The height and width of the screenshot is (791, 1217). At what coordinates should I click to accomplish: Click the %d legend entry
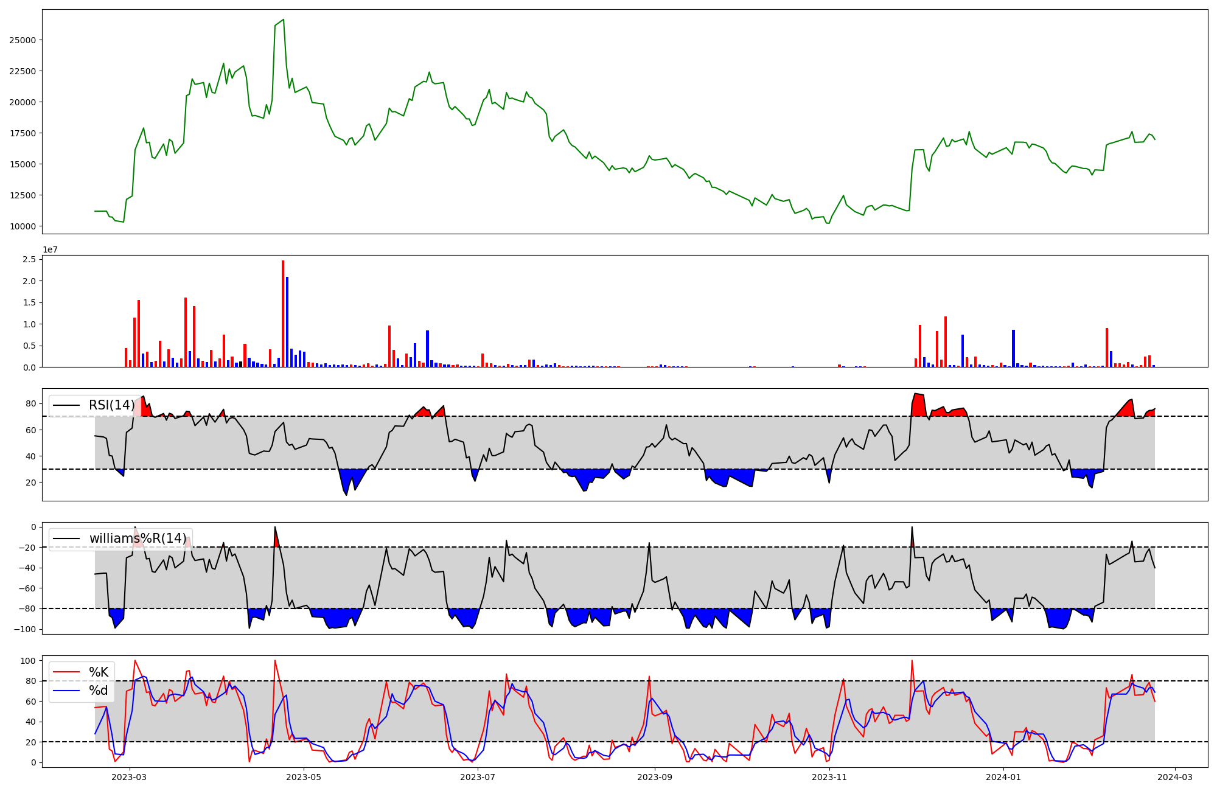coord(99,691)
